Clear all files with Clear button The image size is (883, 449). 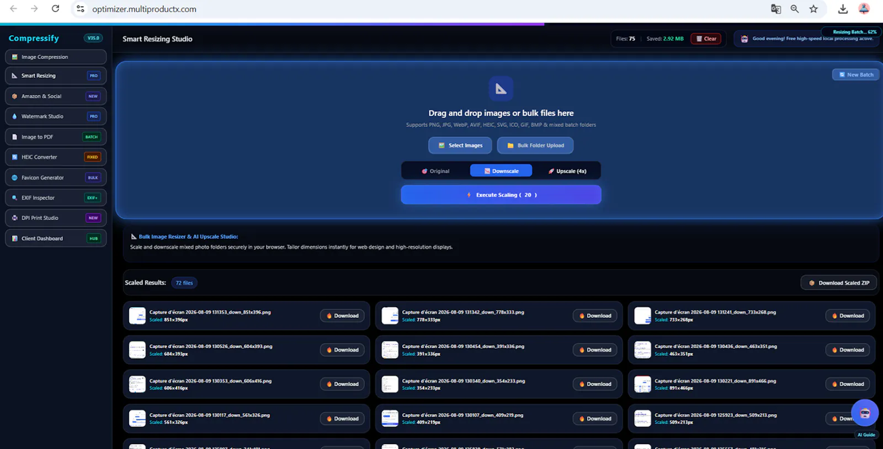(706, 39)
